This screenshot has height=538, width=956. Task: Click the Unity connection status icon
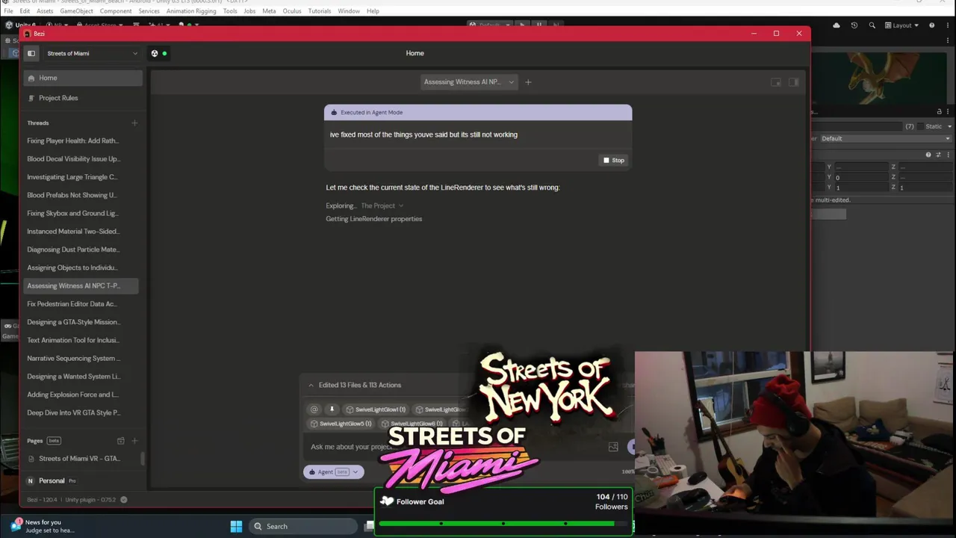pyautogui.click(x=155, y=53)
